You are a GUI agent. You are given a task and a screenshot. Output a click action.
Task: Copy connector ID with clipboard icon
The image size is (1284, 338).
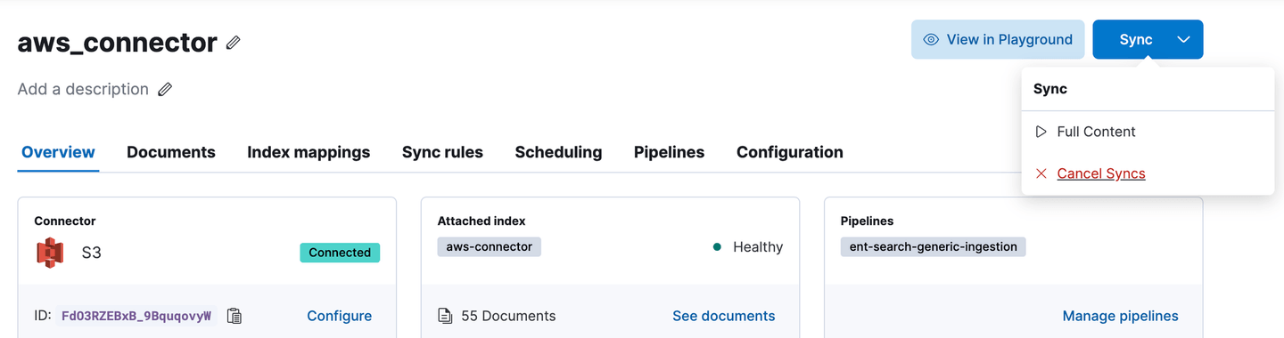coord(235,316)
